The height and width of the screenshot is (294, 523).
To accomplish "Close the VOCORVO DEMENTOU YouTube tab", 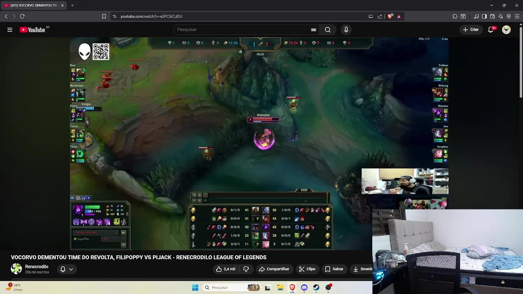I will (63, 5).
